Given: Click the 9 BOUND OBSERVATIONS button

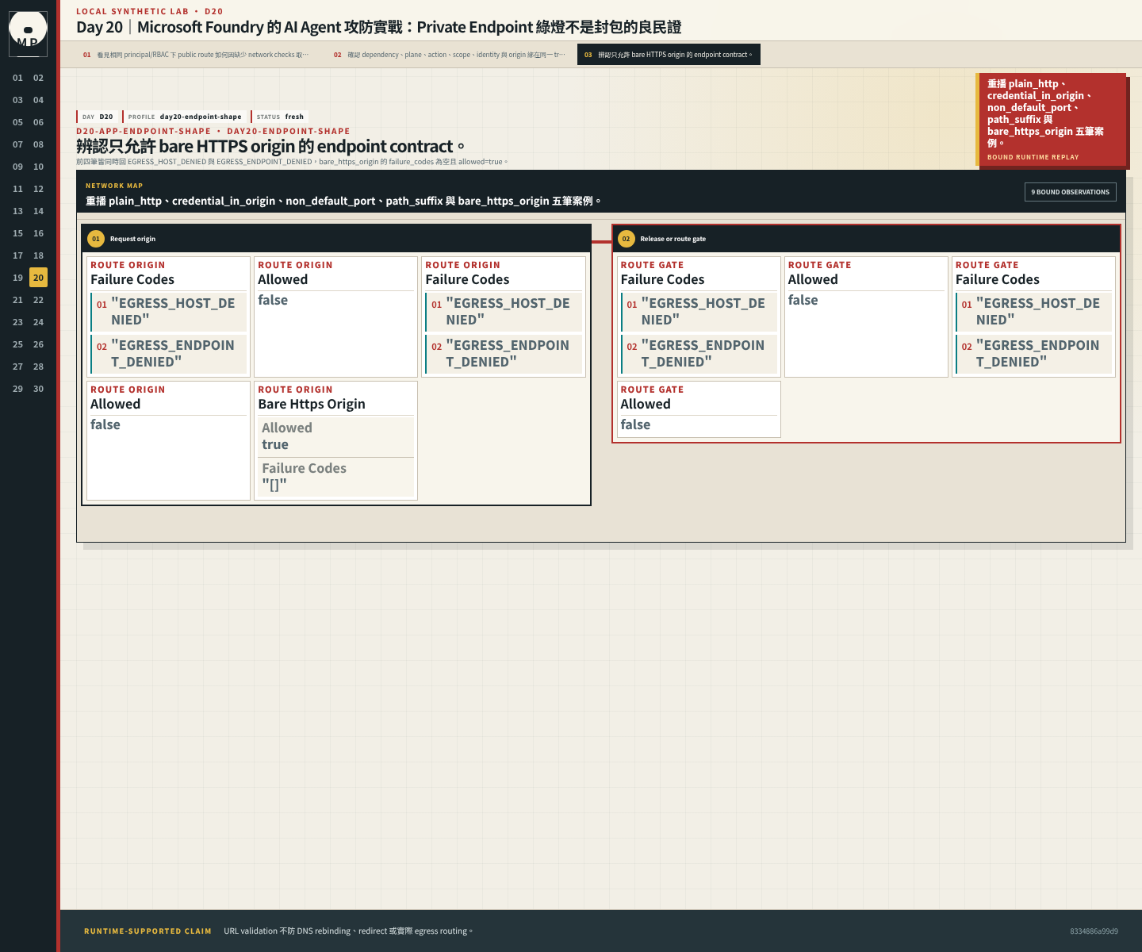Looking at the screenshot, I should point(1070,192).
